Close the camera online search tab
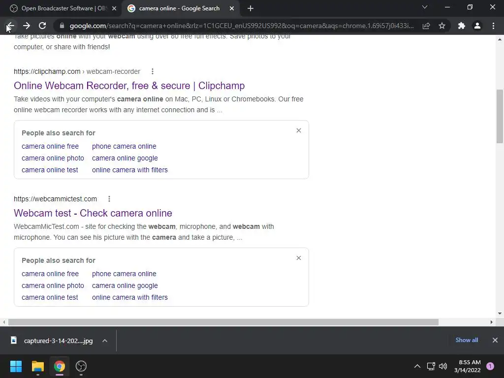 click(232, 9)
